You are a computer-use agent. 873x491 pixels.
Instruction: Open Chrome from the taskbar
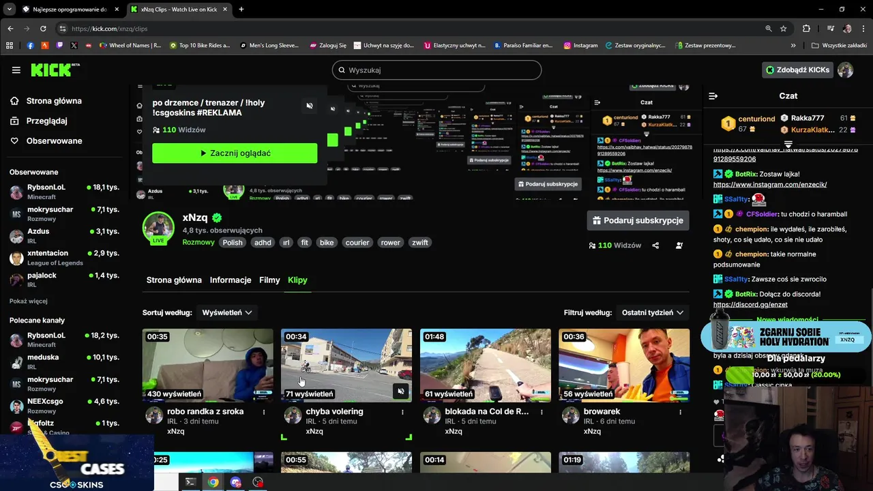(x=213, y=482)
